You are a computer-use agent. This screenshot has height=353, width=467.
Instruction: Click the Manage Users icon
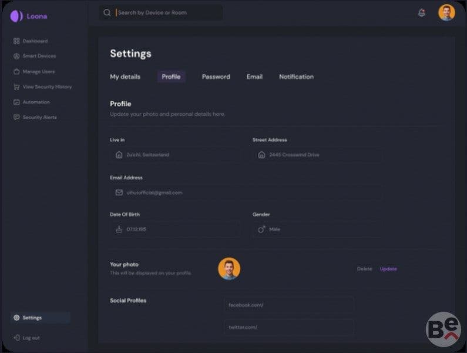click(16, 72)
